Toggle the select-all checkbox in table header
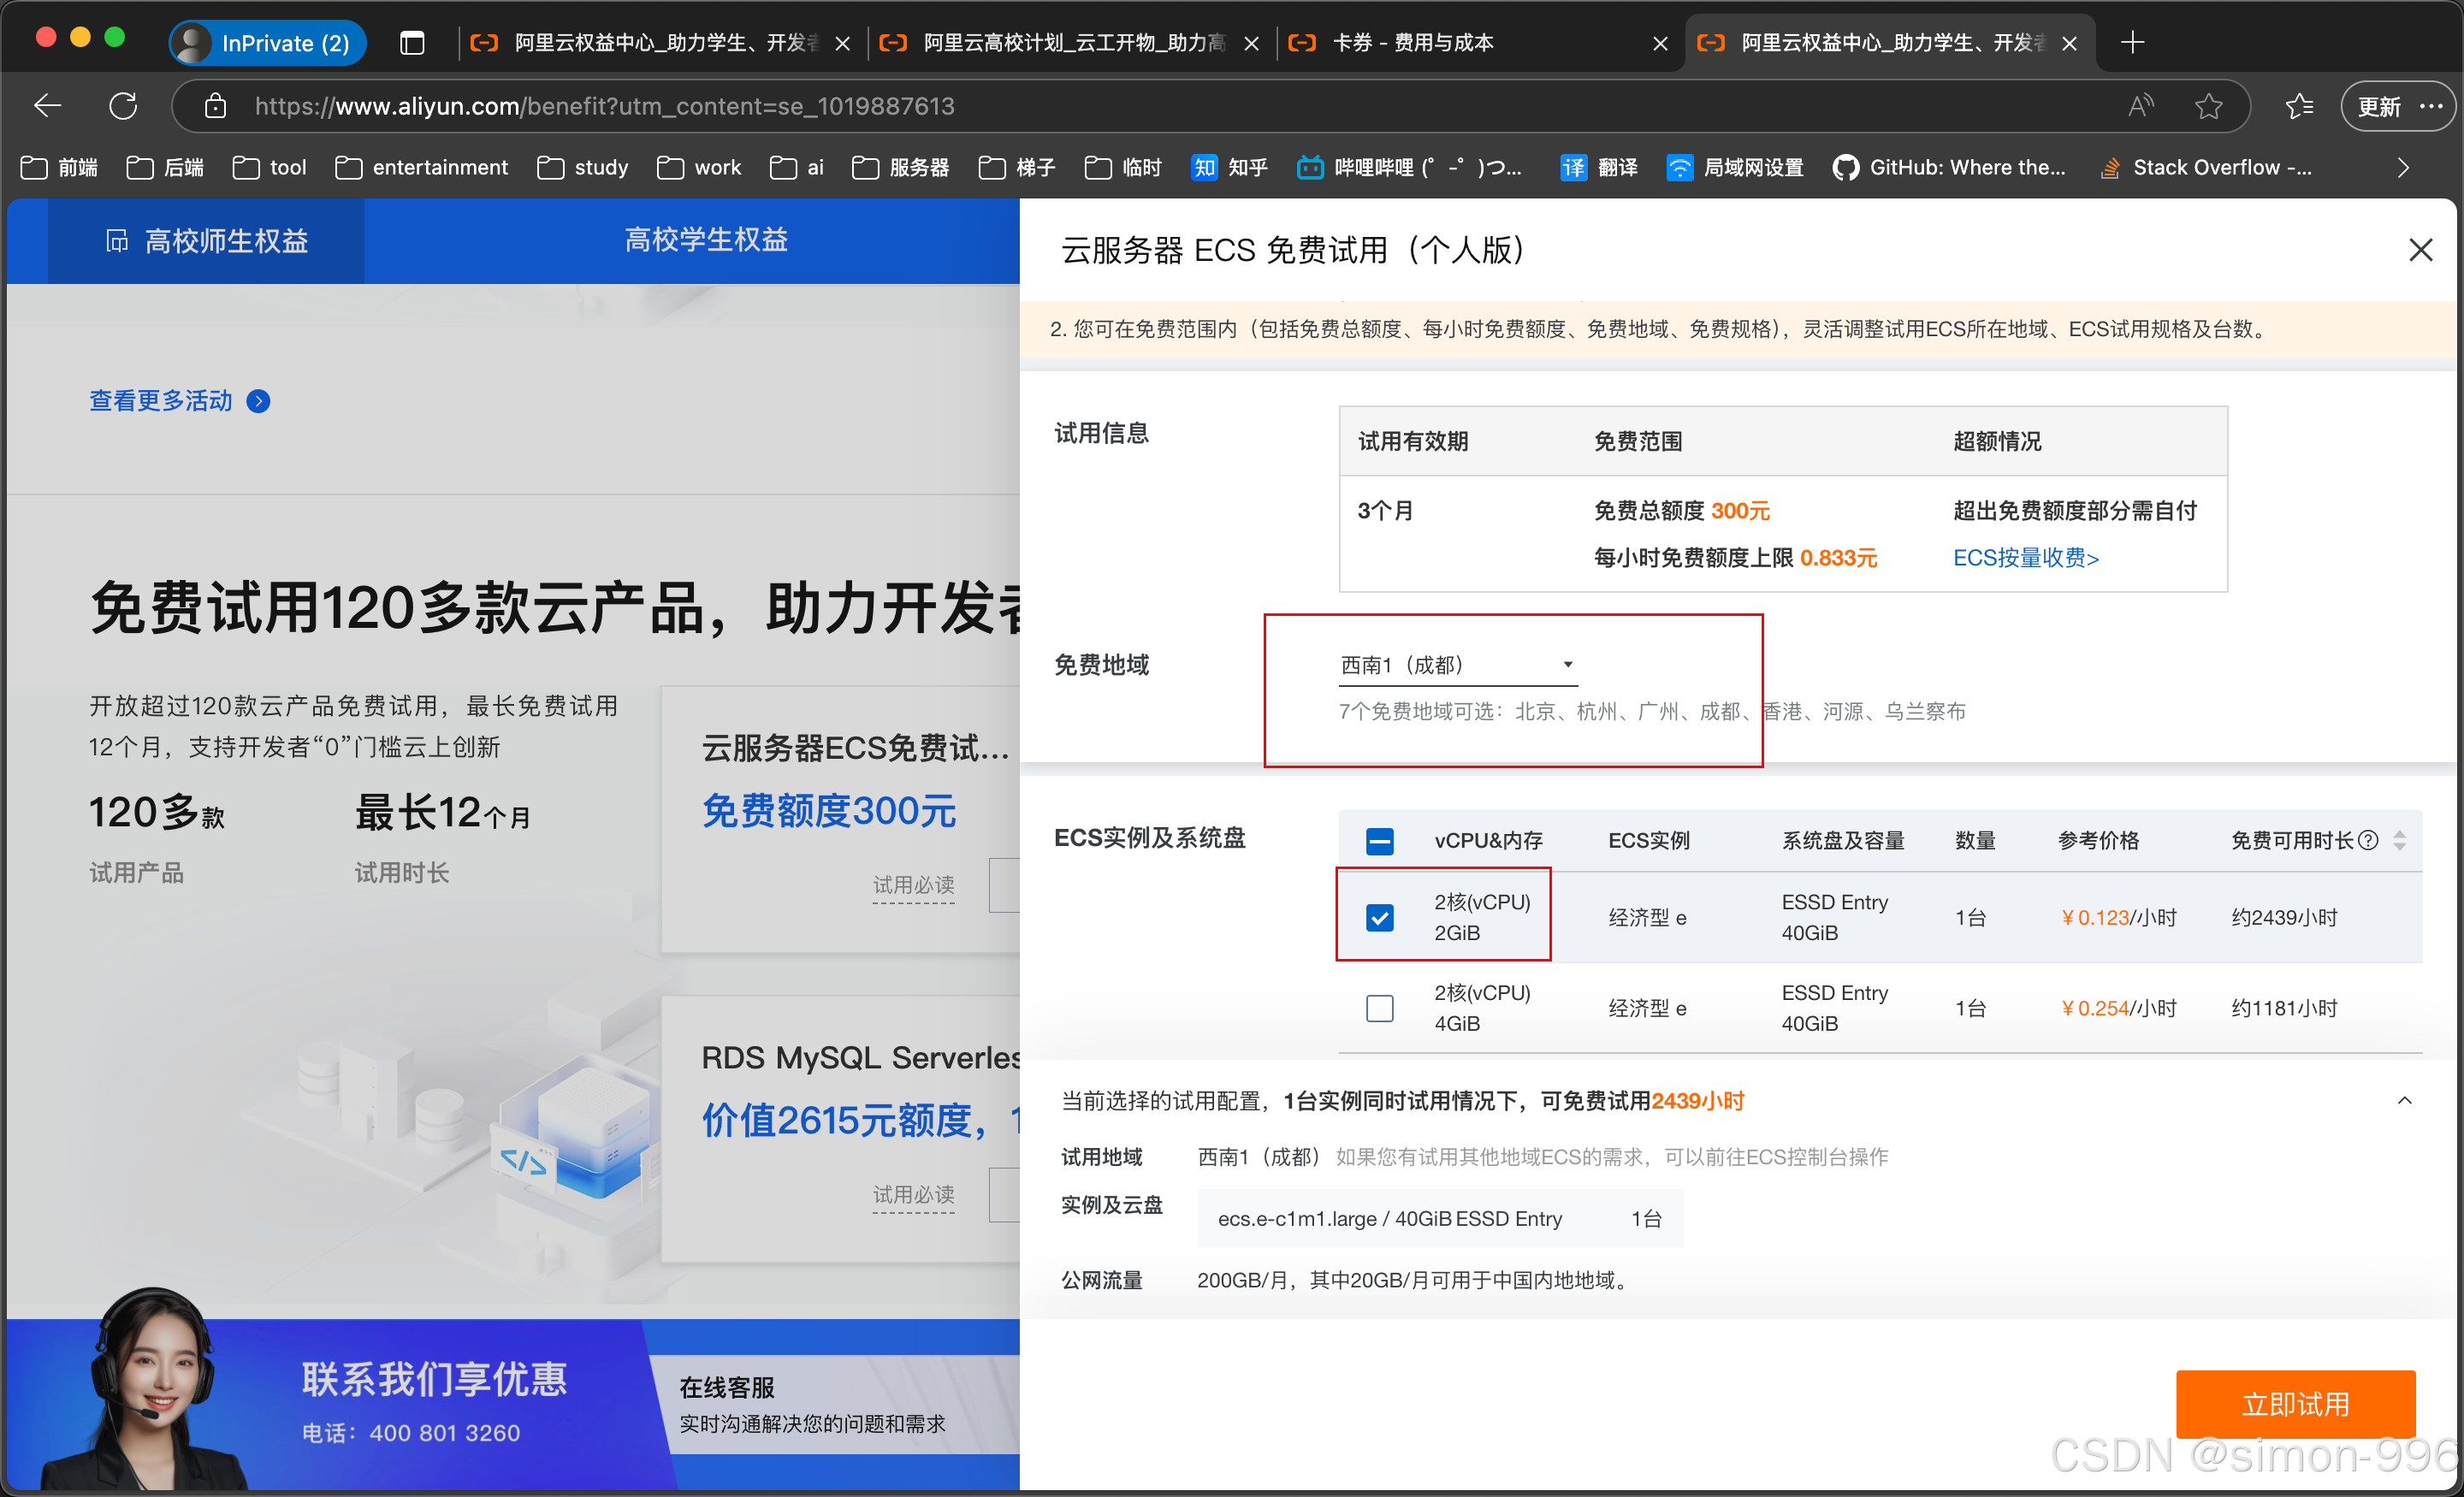This screenshot has width=2464, height=1497. click(1380, 841)
